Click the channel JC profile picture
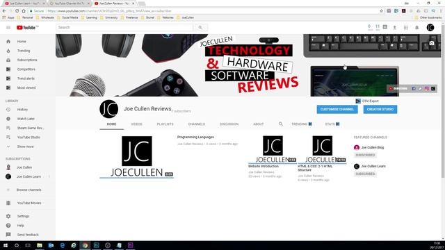Viewport: 445px width, 250px height. point(109,109)
